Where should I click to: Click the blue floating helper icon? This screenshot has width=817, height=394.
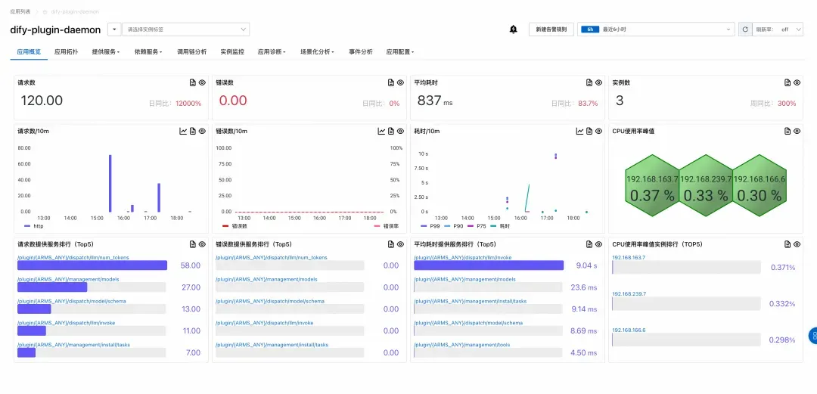tap(812, 337)
